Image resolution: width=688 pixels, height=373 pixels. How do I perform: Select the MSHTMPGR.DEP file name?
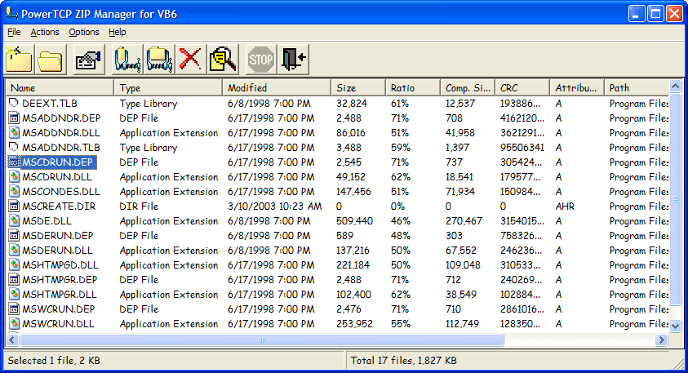[60, 279]
